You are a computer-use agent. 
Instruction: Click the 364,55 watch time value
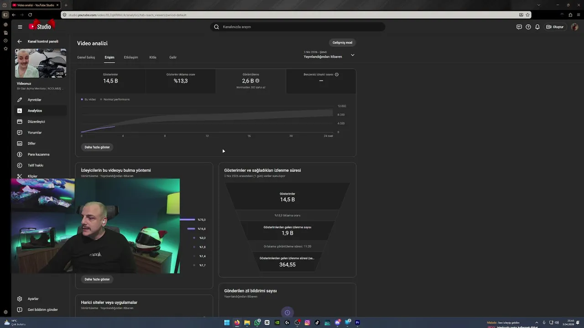click(x=287, y=265)
